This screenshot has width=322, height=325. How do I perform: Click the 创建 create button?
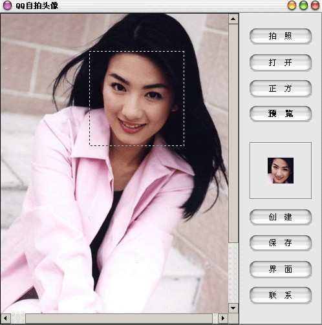[281, 217]
